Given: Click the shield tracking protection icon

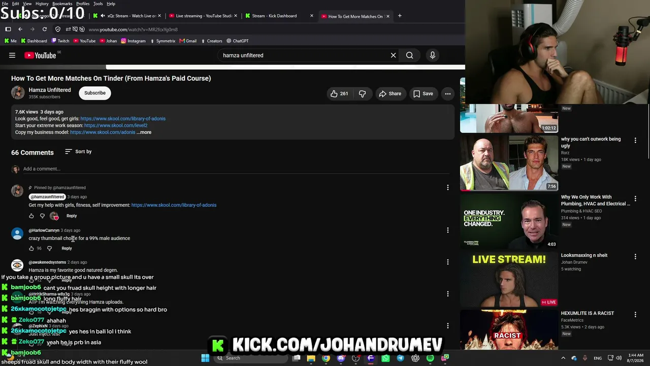Looking at the screenshot, I should pos(58,29).
